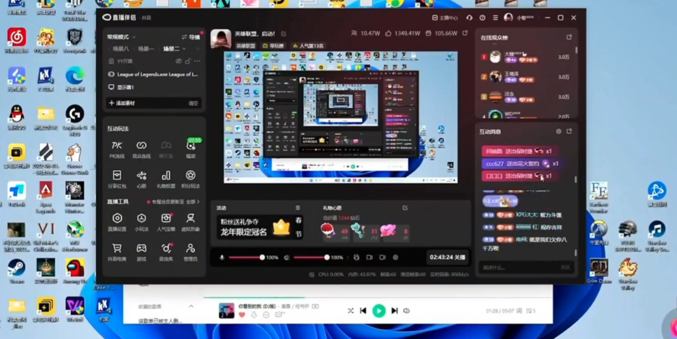Adjust the speaker volume slider
The width and height of the screenshot is (677, 339).
click(310, 257)
